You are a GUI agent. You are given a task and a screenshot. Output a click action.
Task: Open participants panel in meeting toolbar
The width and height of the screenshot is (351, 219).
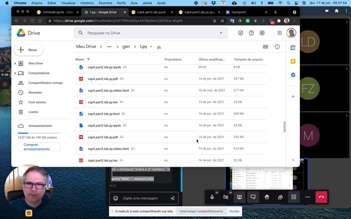pos(280,197)
